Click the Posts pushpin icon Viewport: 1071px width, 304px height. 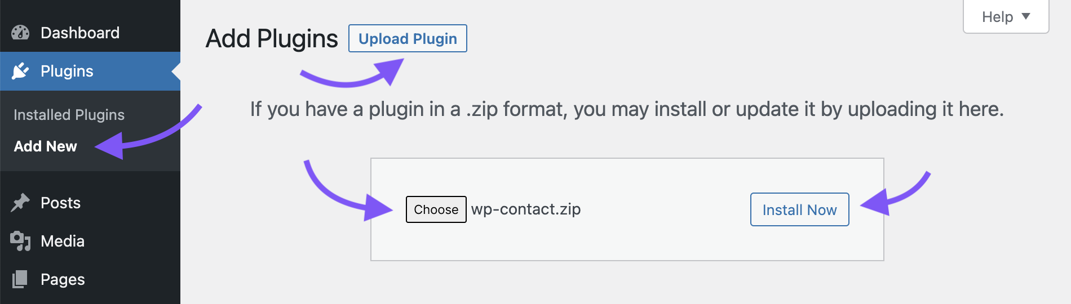[20, 203]
